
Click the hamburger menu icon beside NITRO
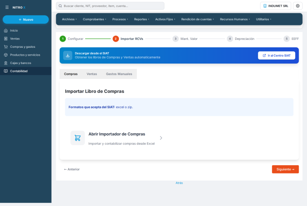click(7, 7)
